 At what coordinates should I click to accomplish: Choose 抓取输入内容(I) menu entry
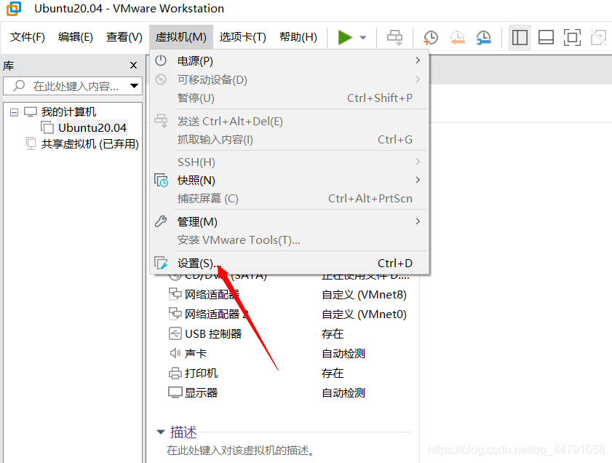pyautogui.click(x=290, y=140)
